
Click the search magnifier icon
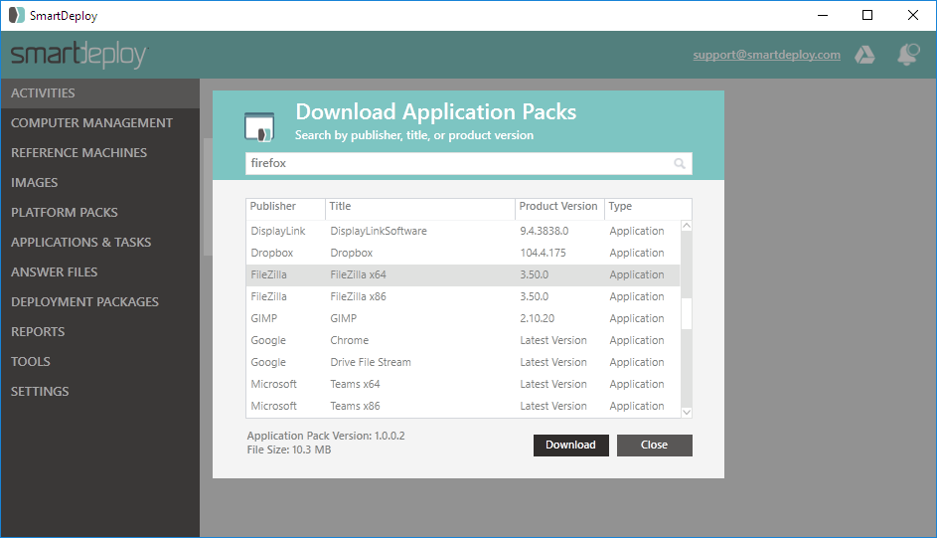click(680, 163)
